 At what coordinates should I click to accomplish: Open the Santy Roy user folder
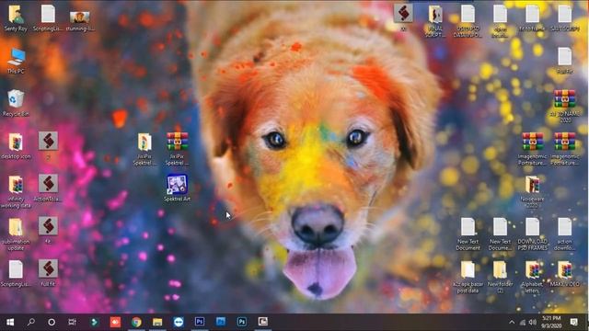coord(16,17)
